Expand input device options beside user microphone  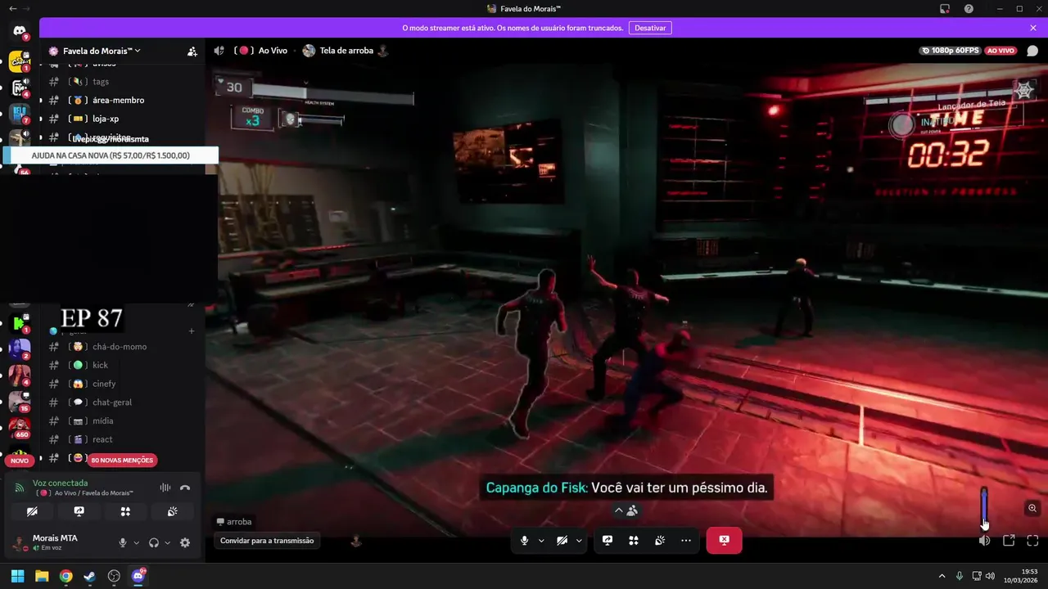click(136, 542)
